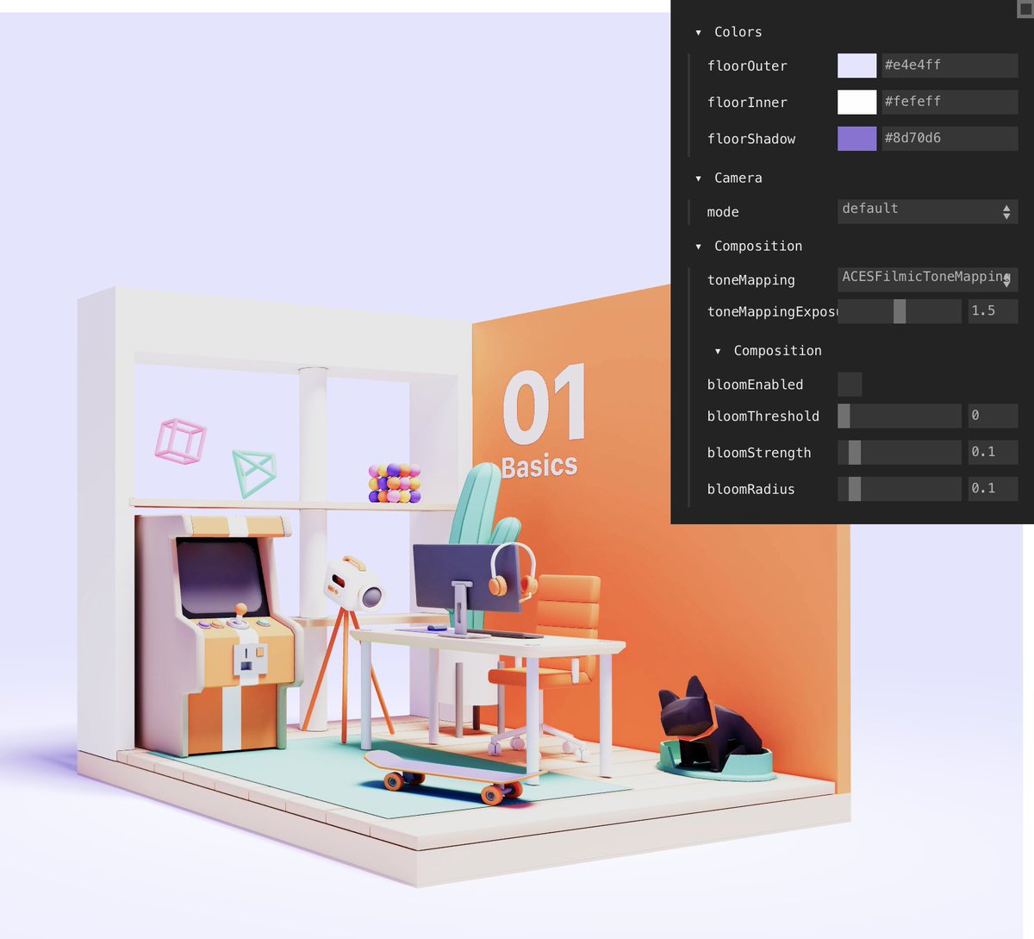The image size is (1034, 939).
Task: Edit the toneMappingExposure value 1.5
Action: point(993,311)
